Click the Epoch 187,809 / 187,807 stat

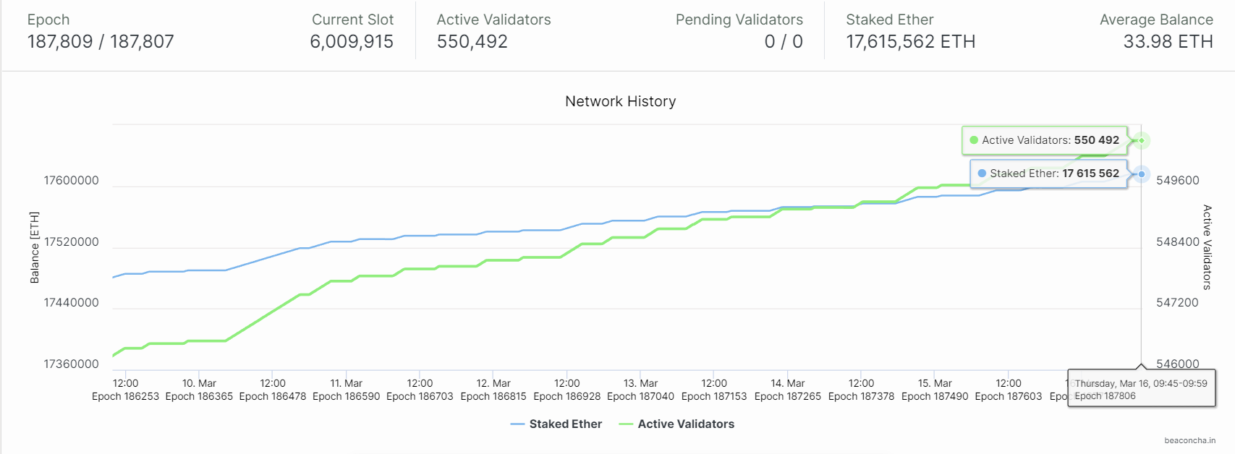tap(101, 31)
